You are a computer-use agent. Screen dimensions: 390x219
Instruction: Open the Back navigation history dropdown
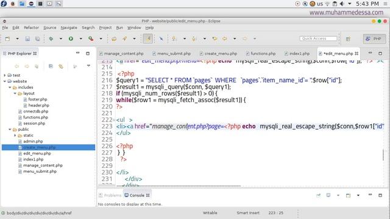(235, 39)
